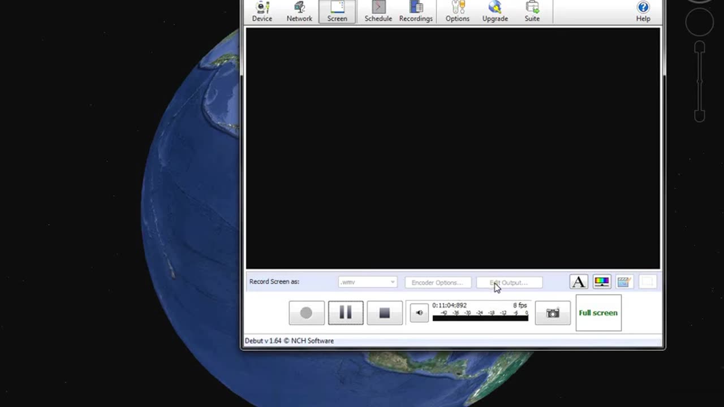The image size is (724, 407).
Task: Click the Upgrade toolbar icon
Action: [495, 12]
